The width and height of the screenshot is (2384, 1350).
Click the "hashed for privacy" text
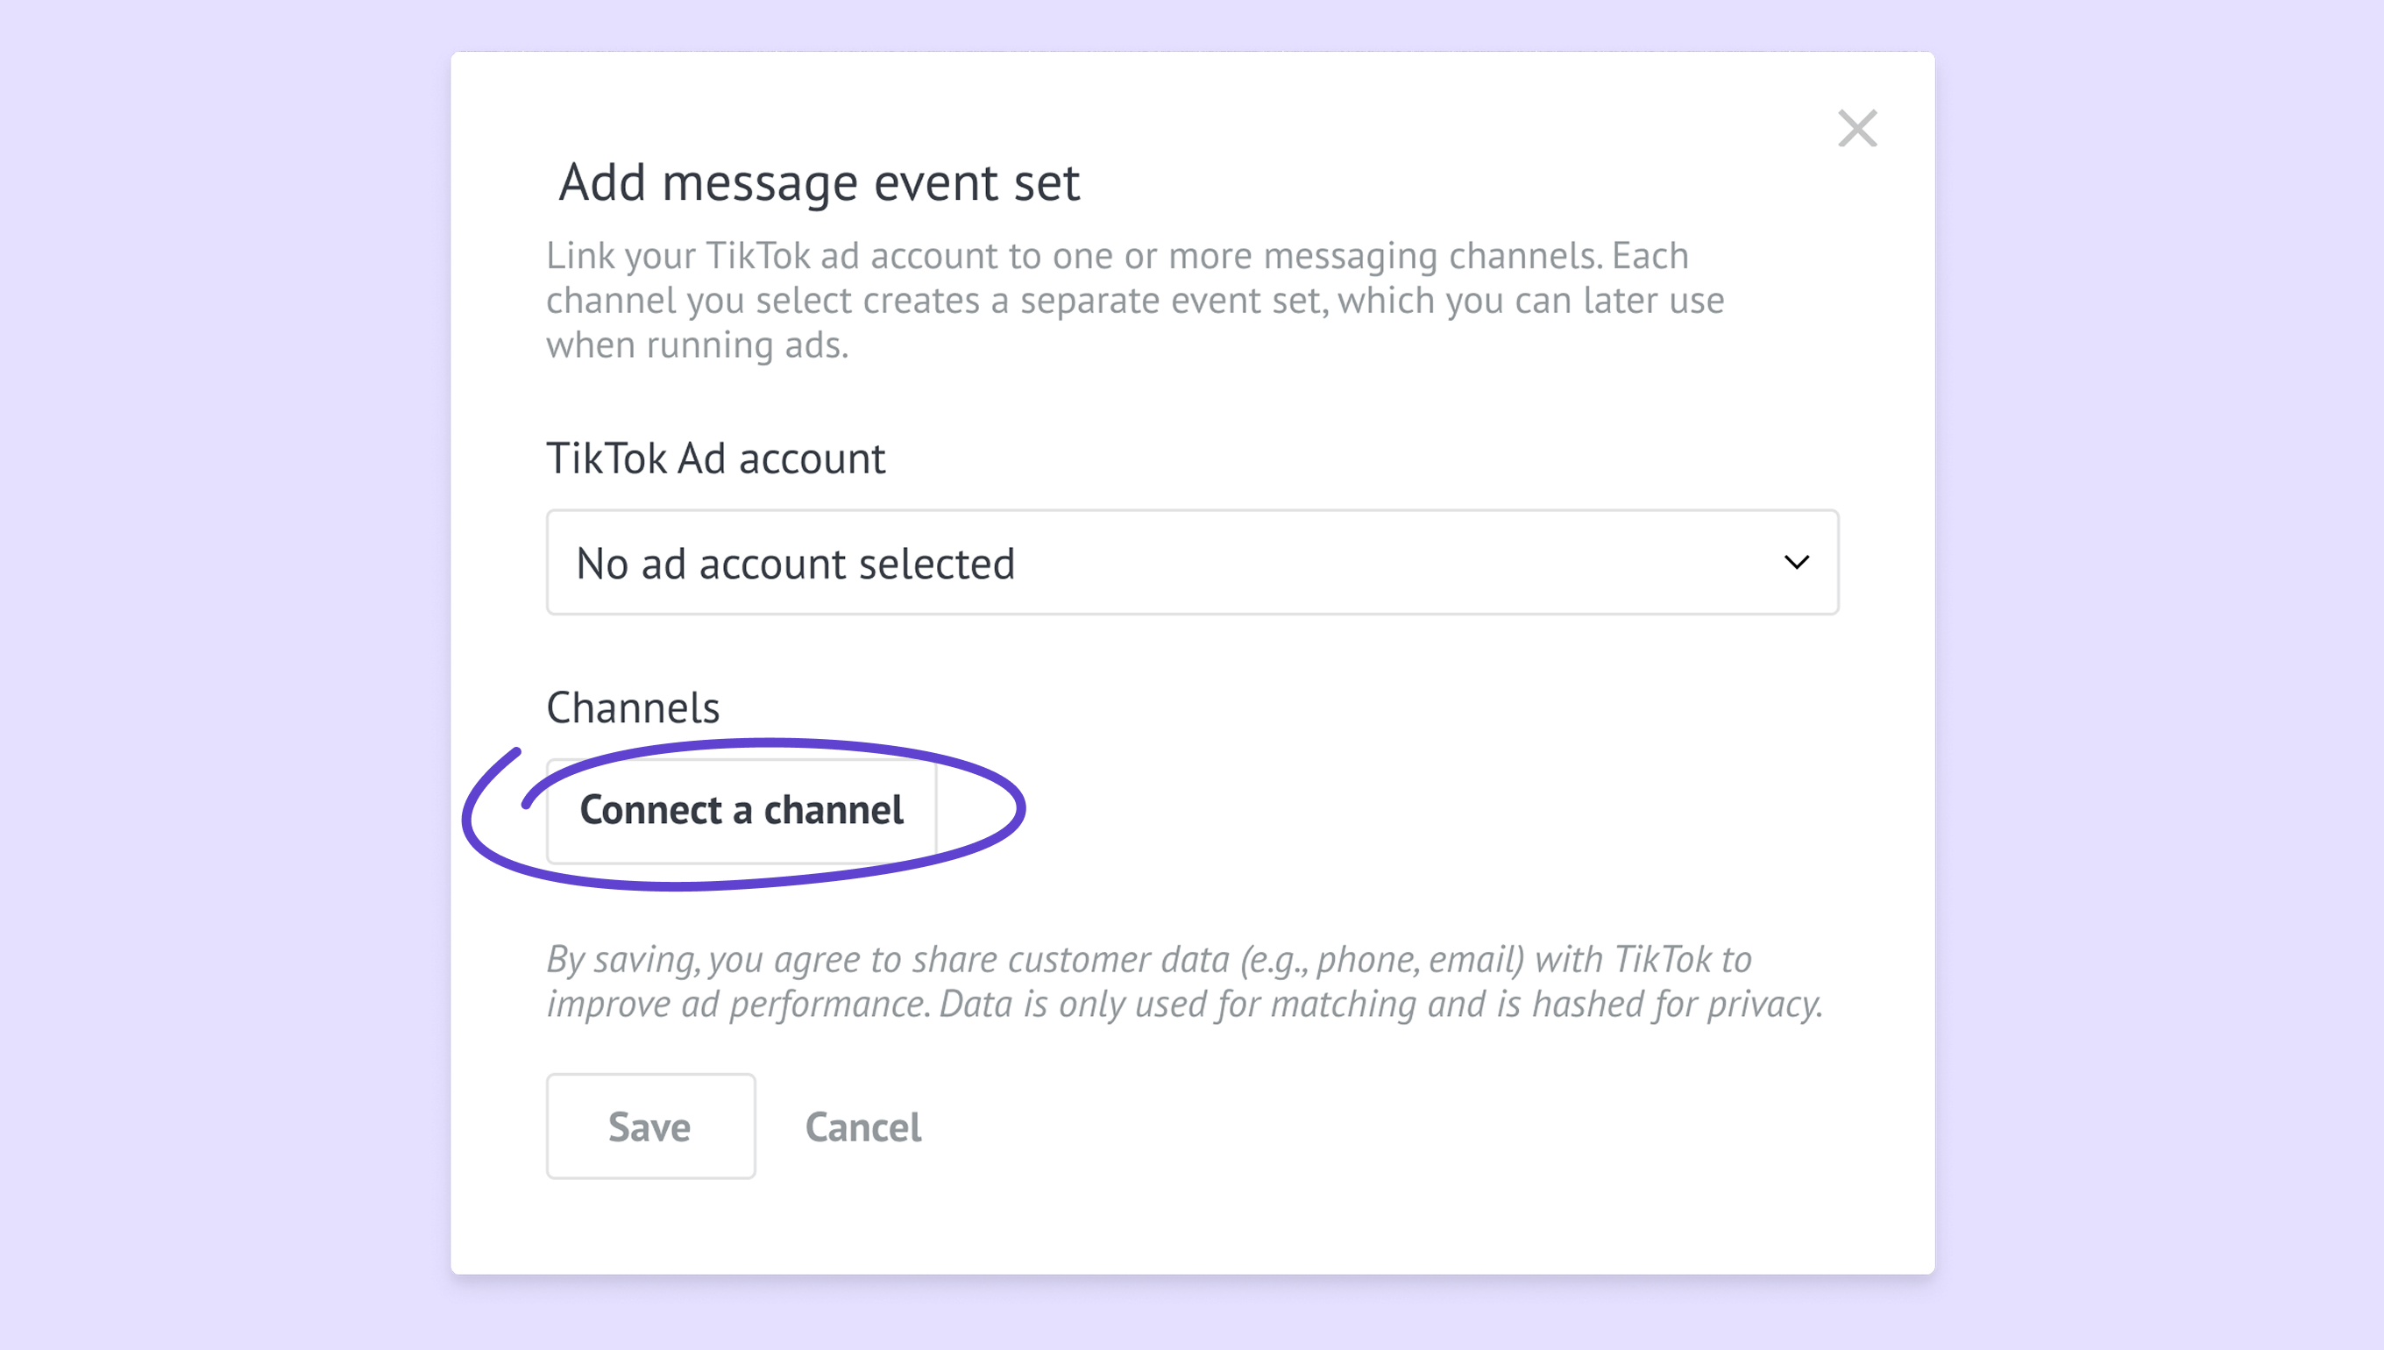click(1676, 1004)
